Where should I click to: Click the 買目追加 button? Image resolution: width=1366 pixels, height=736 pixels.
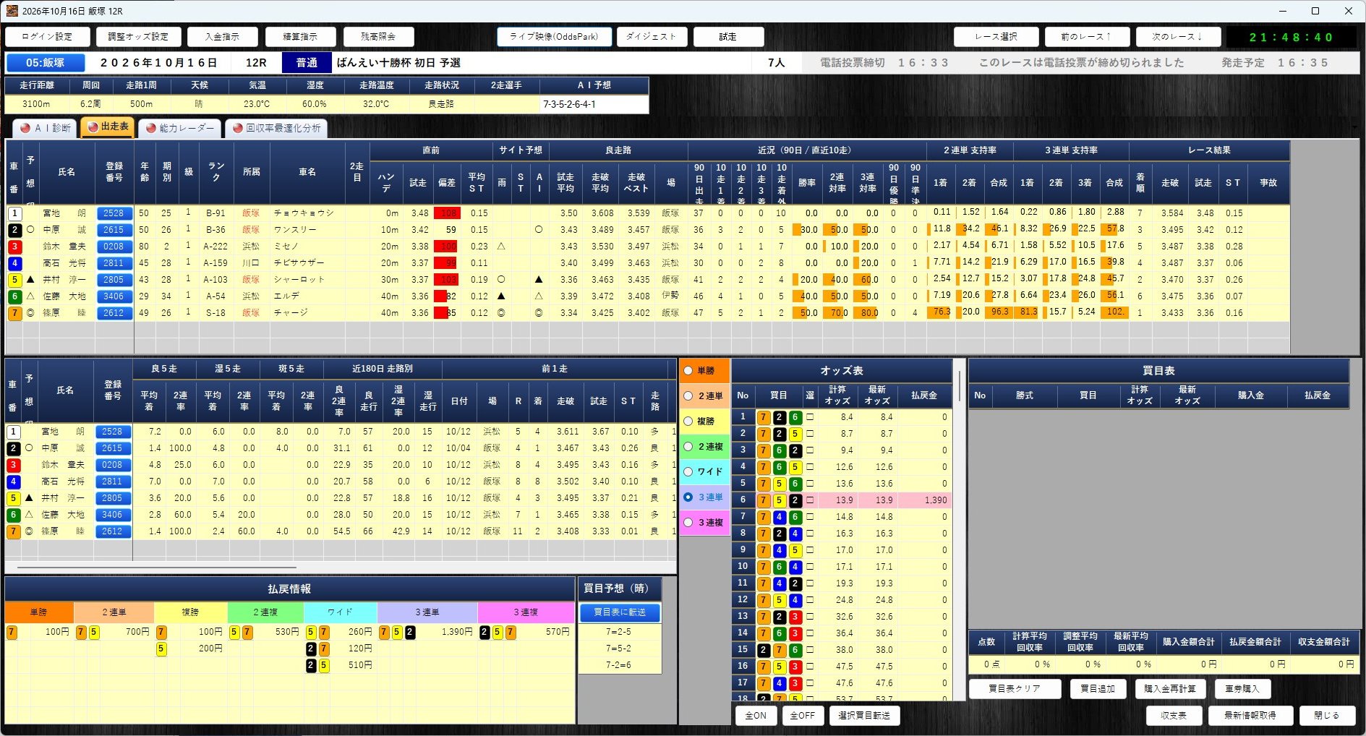tap(1098, 689)
